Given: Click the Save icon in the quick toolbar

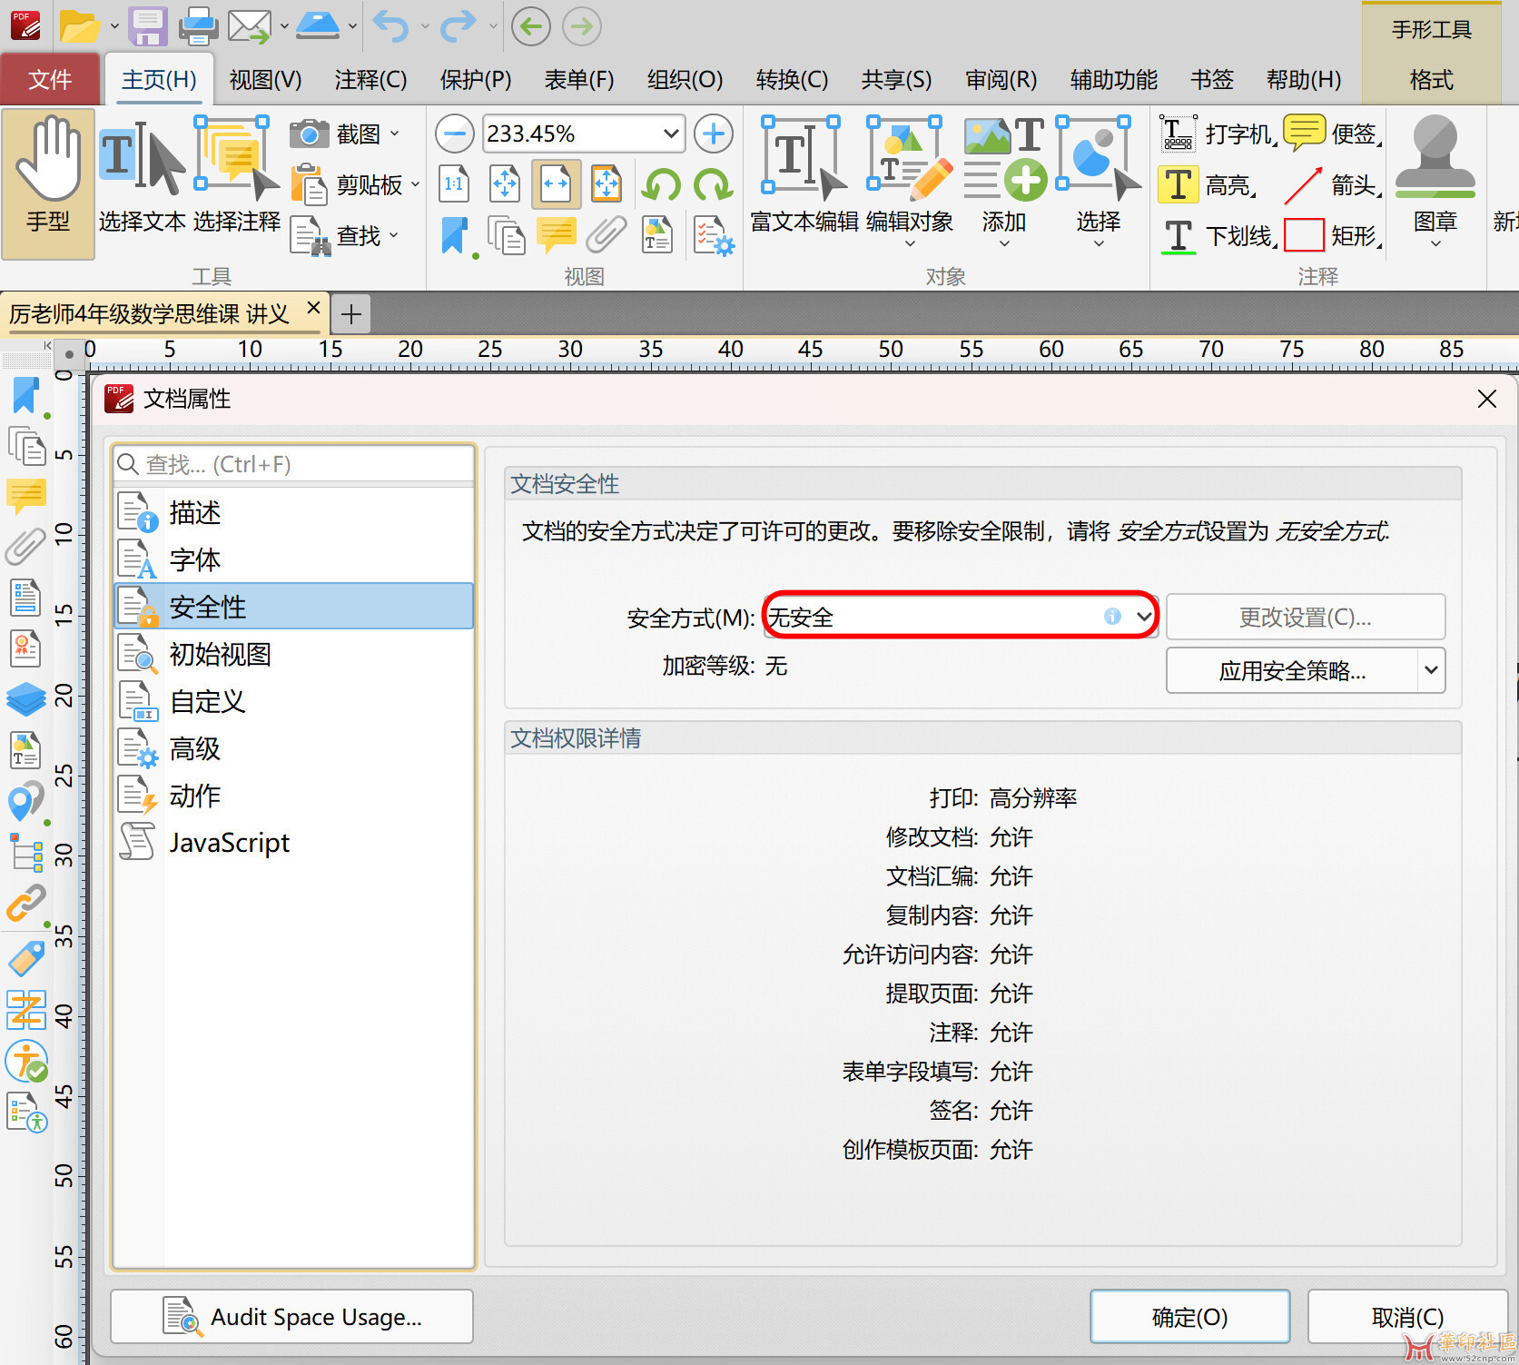Looking at the screenshot, I should 147,26.
